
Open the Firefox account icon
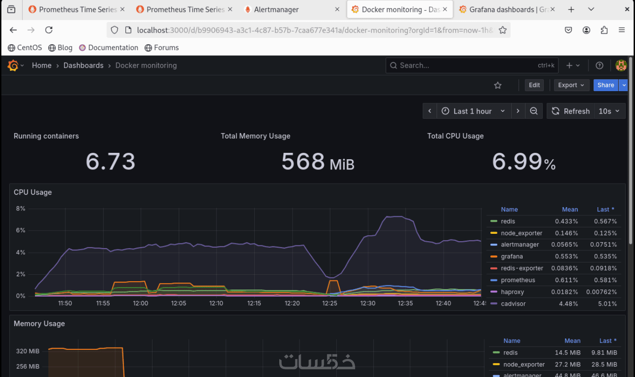tap(586, 30)
